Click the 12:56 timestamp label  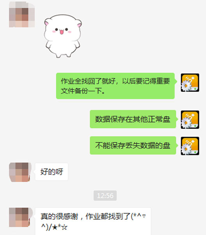click(x=105, y=196)
